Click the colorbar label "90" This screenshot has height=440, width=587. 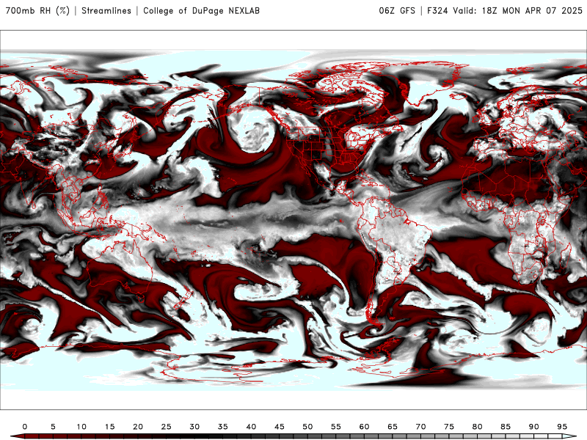pyautogui.click(x=534, y=427)
